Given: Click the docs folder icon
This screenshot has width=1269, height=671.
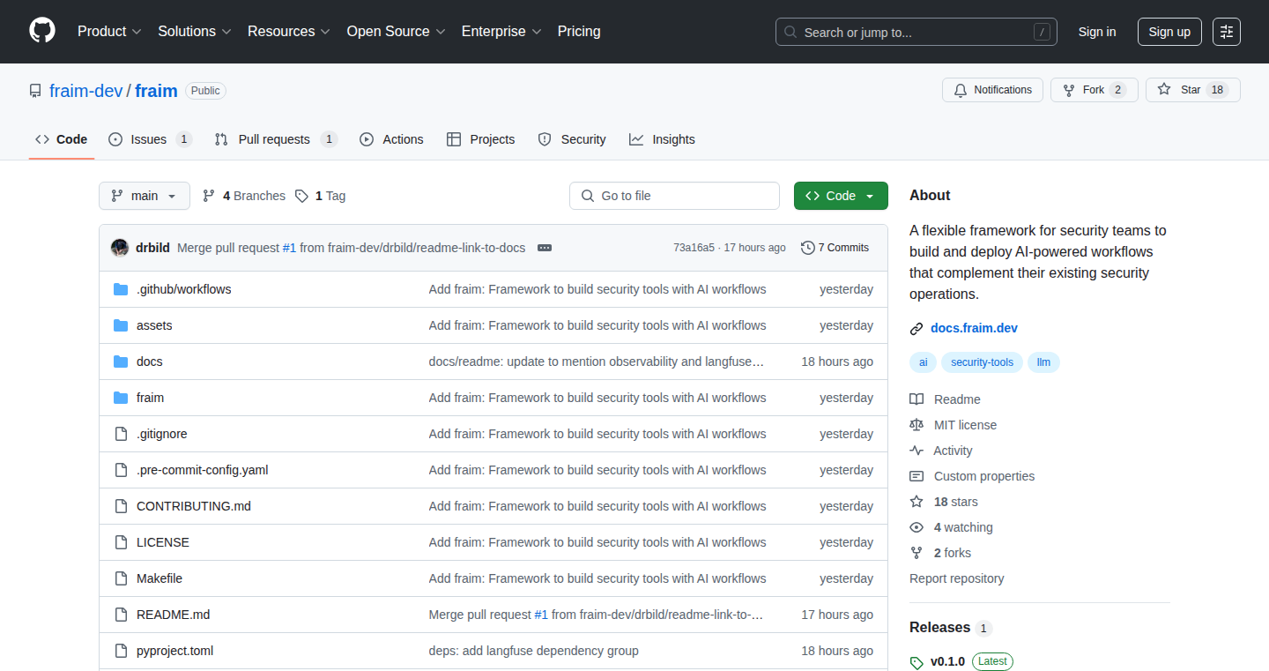Looking at the screenshot, I should [x=121, y=362].
